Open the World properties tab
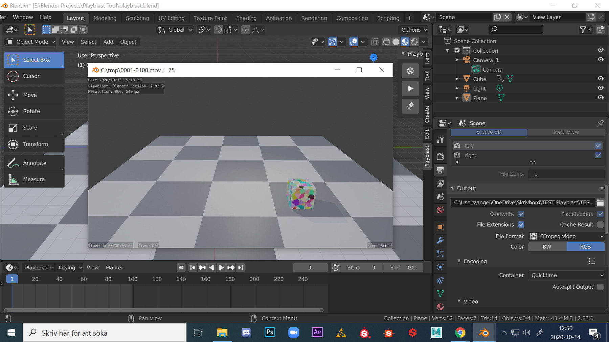This screenshot has width=609, height=342. point(440,210)
